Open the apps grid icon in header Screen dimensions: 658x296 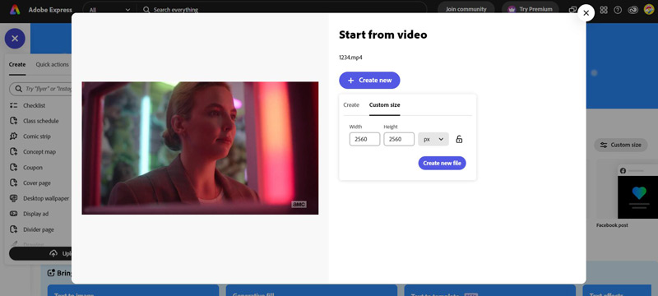pos(604,10)
